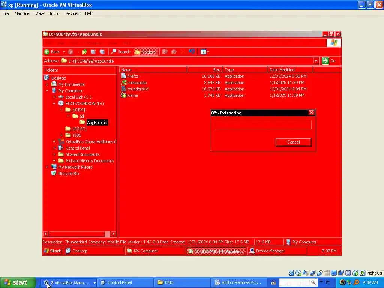Click the VirtualBox network status icon
This screenshot has width=384, height=288.
pos(312,273)
